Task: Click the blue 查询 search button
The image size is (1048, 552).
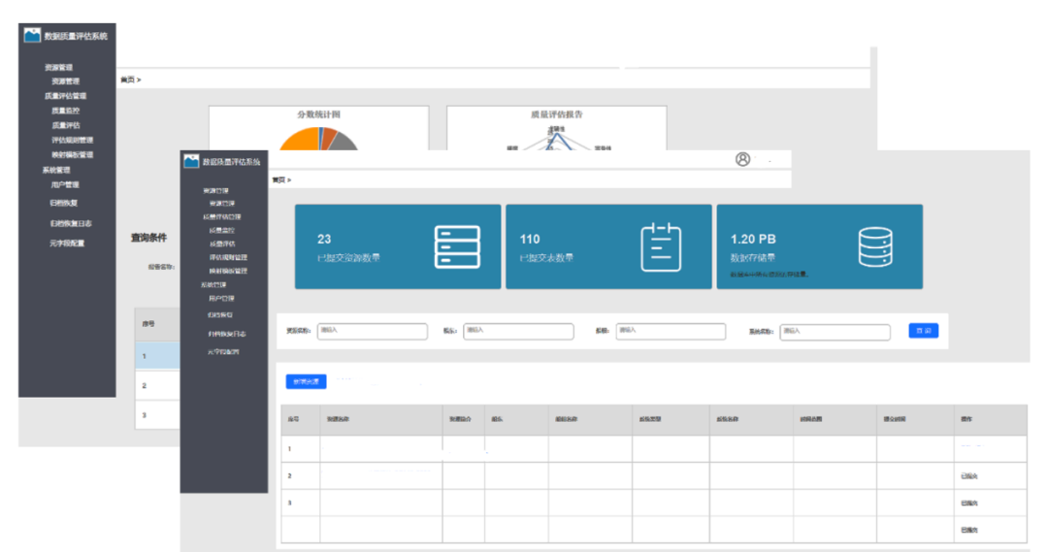Action: click(923, 331)
